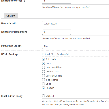Click the Enabled label text
The height and width of the screenshot is (109, 109).
point(50,96)
